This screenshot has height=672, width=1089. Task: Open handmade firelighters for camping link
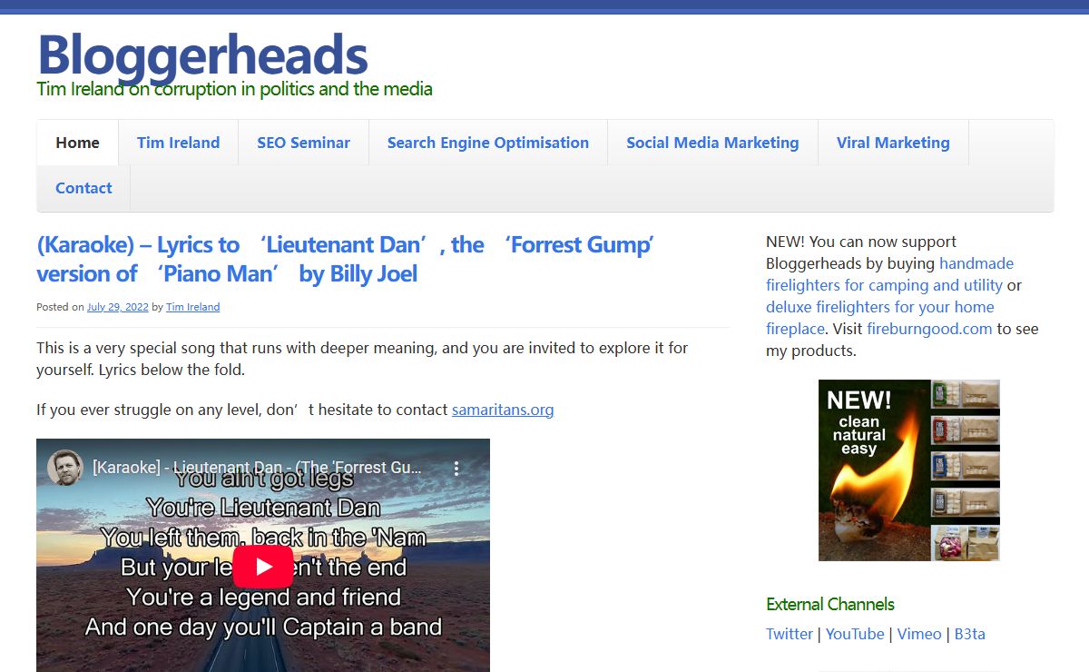[x=889, y=274]
